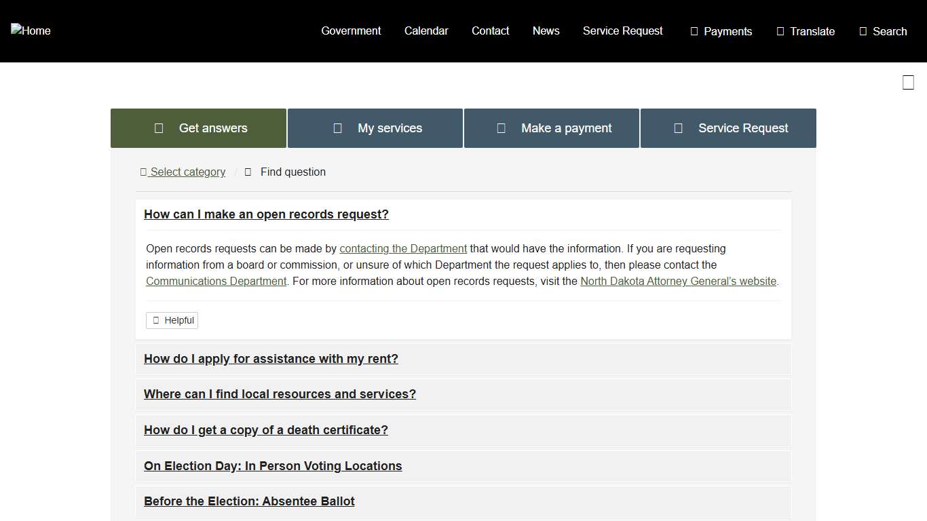Click the "contacting the Department" link
Image resolution: width=927 pixels, height=521 pixels.
point(403,248)
